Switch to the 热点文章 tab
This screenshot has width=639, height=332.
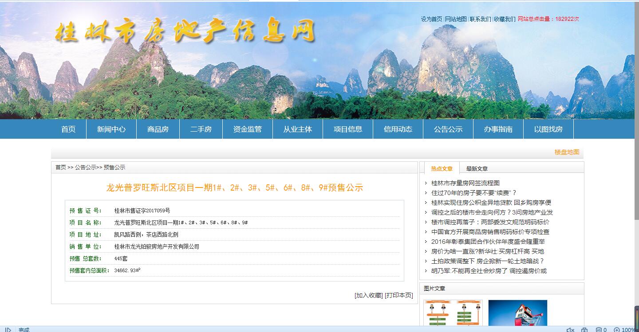442,168
